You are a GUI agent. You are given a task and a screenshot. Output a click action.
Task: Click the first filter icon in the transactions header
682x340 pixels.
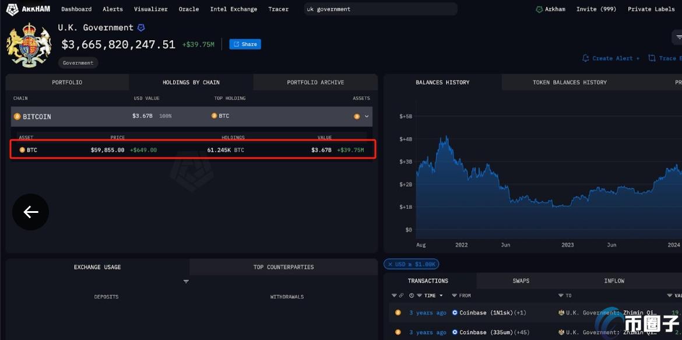(394, 296)
